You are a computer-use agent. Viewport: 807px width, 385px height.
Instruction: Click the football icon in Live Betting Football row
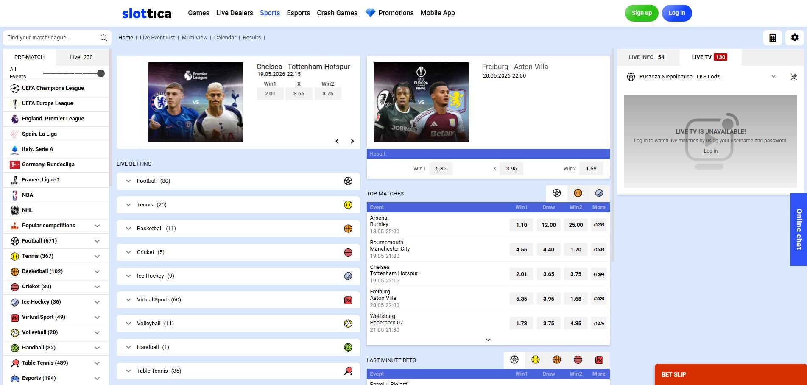click(348, 181)
